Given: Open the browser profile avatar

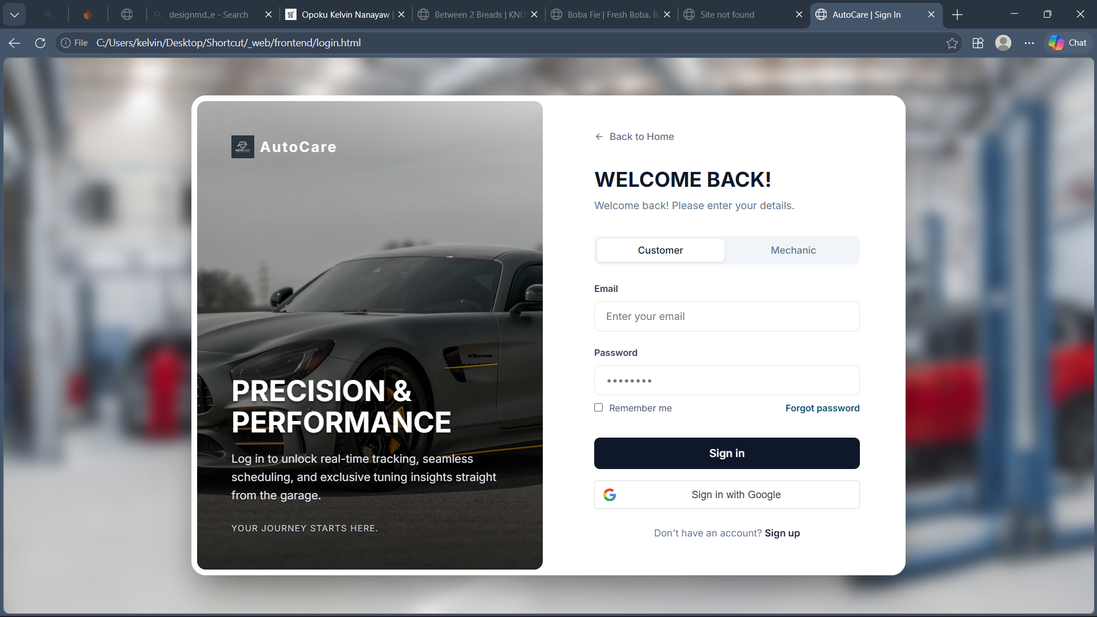Looking at the screenshot, I should (x=1003, y=43).
